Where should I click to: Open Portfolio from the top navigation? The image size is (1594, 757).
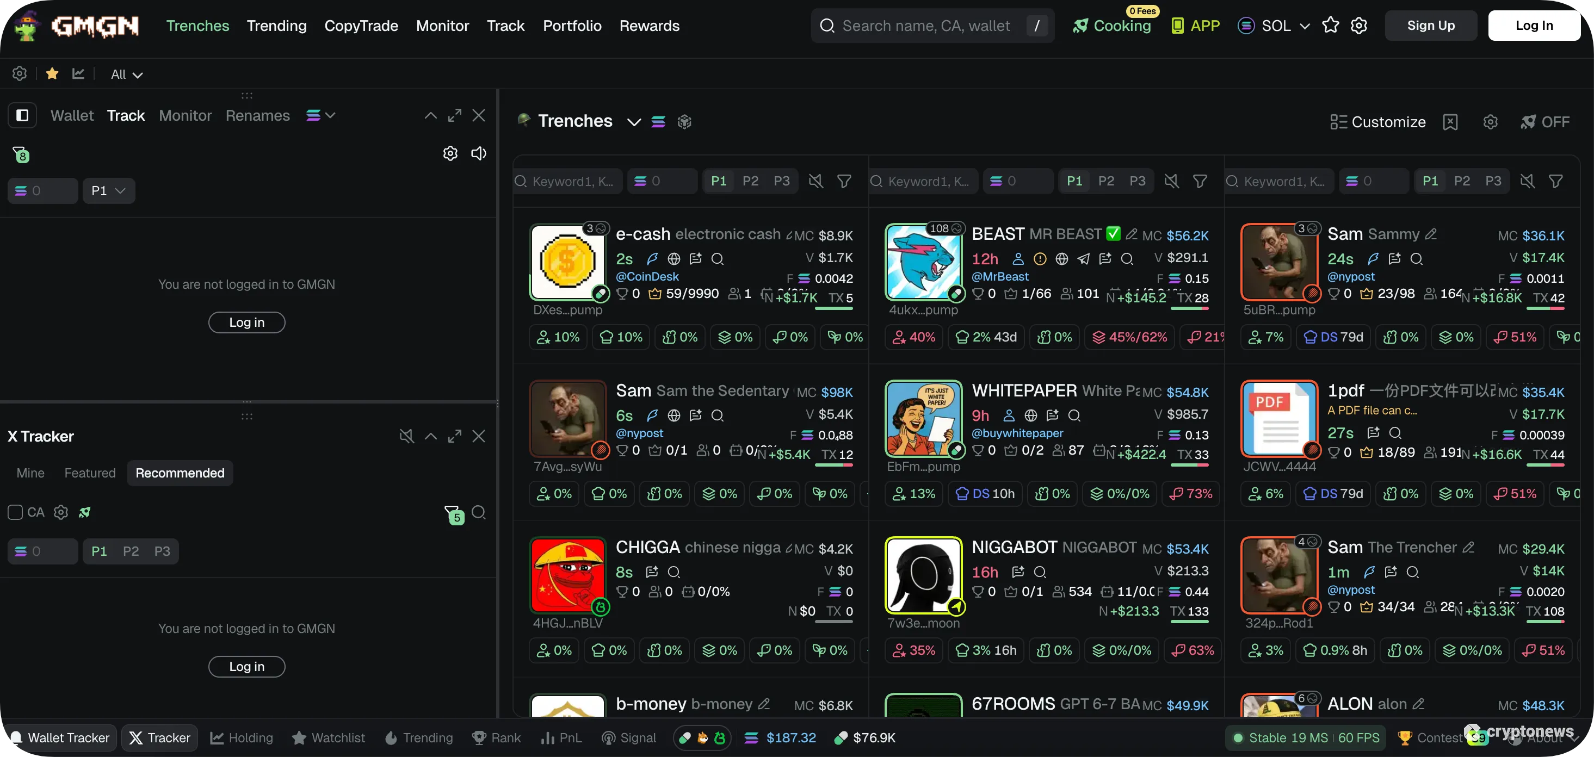tap(572, 26)
